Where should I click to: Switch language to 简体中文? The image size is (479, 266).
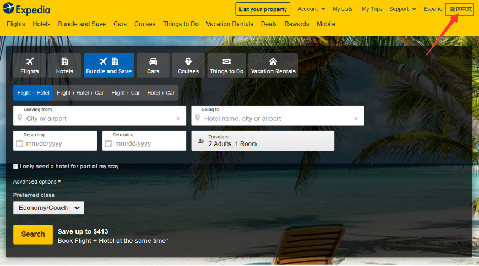pyautogui.click(x=461, y=9)
